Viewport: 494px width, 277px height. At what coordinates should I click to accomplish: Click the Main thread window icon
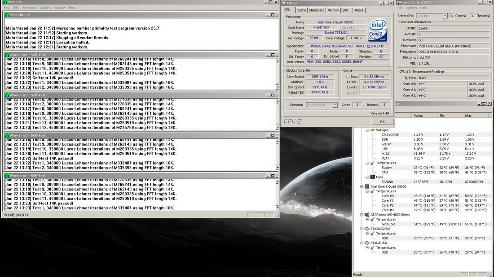click(7, 15)
